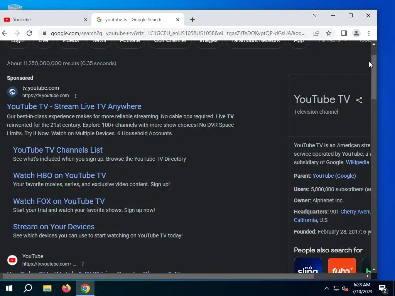Go back using the browser back arrow

point(5,33)
